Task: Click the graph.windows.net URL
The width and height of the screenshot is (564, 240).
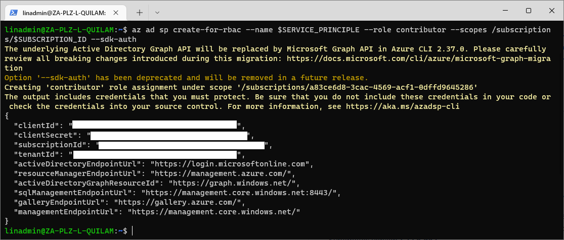Action: click(x=235, y=184)
